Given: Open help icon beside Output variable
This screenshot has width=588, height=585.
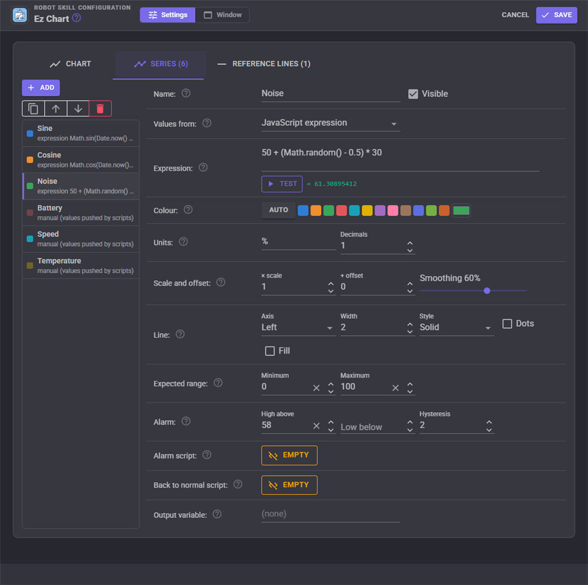Looking at the screenshot, I should coord(217,514).
